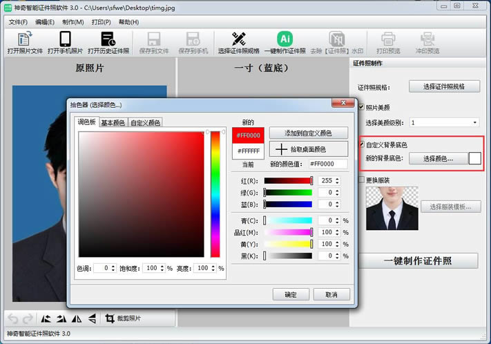Click the current #FFFFFF swatch
The image size is (491, 344).
[248, 151]
